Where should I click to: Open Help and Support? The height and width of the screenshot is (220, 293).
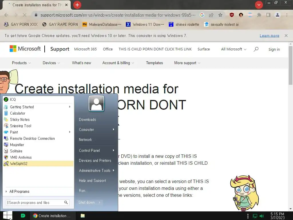[x=92, y=180]
